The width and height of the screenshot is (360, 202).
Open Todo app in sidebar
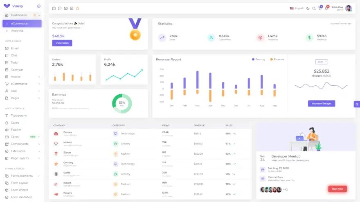coord(22,62)
